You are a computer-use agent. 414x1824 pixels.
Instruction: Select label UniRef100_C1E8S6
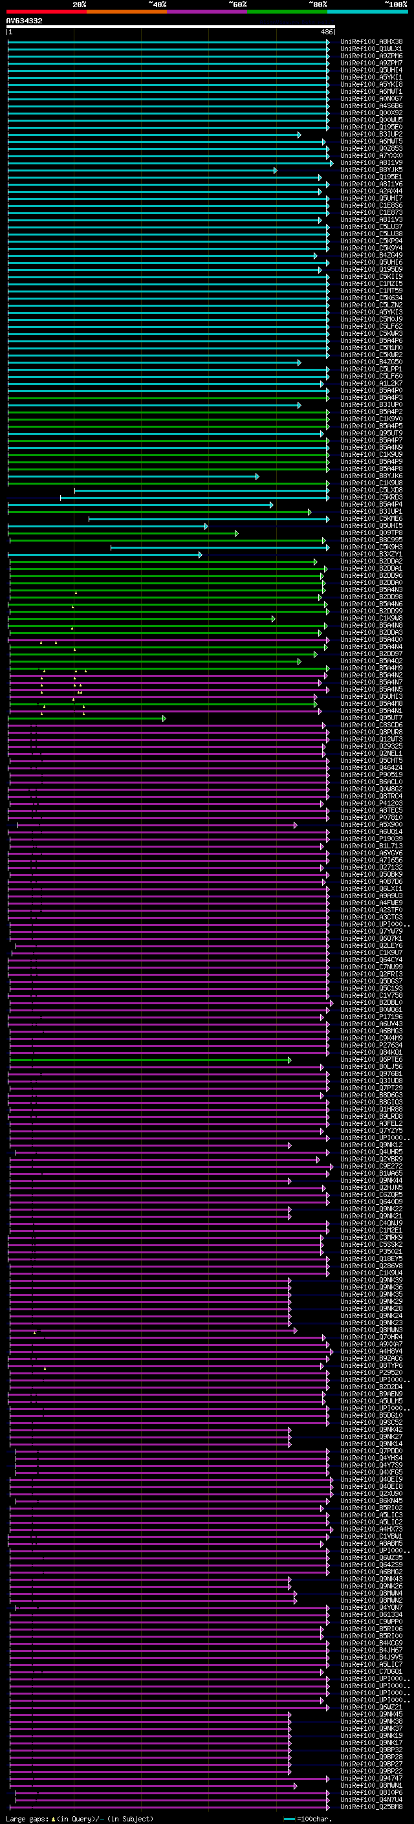pyautogui.click(x=371, y=205)
